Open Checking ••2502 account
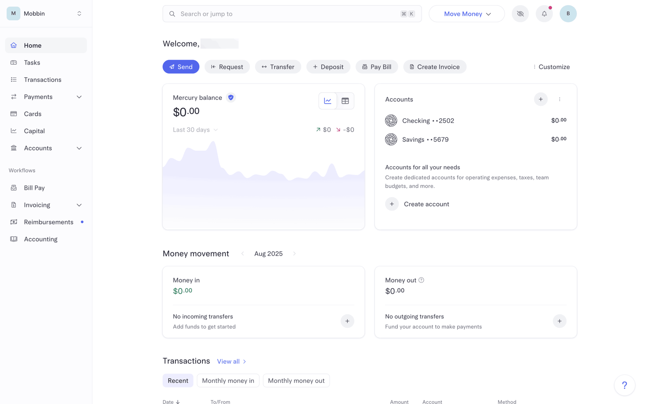The width and height of the screenshot is (647, 404). (x=476, y=121)
